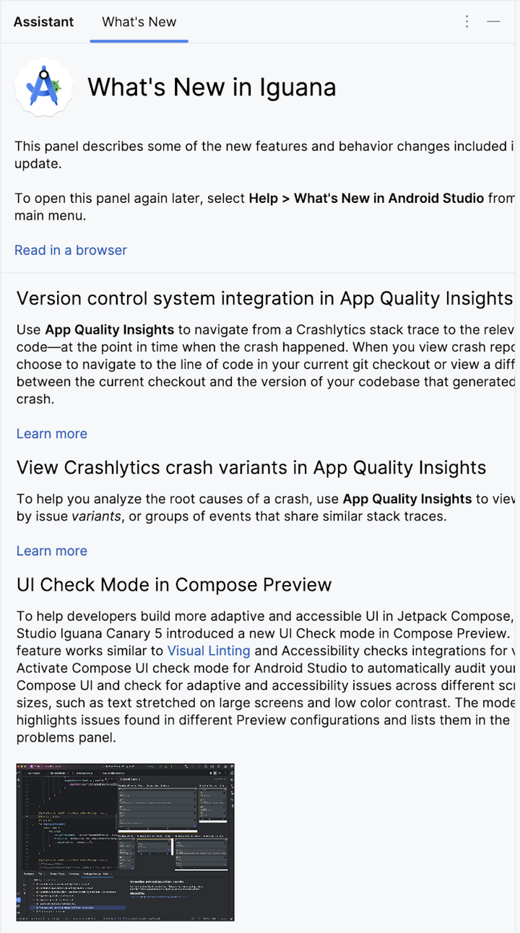
Task: Click the "What's New in Iguana" heading
Action: [212, 87]
